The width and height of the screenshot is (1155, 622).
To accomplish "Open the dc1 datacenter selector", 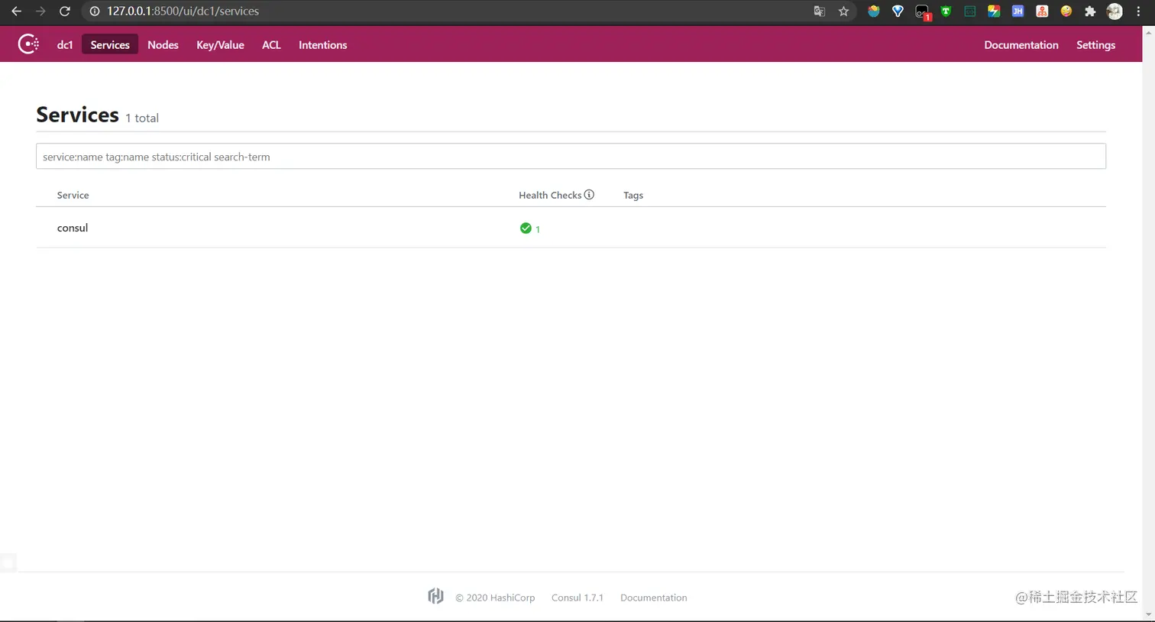I will (65, 45).
